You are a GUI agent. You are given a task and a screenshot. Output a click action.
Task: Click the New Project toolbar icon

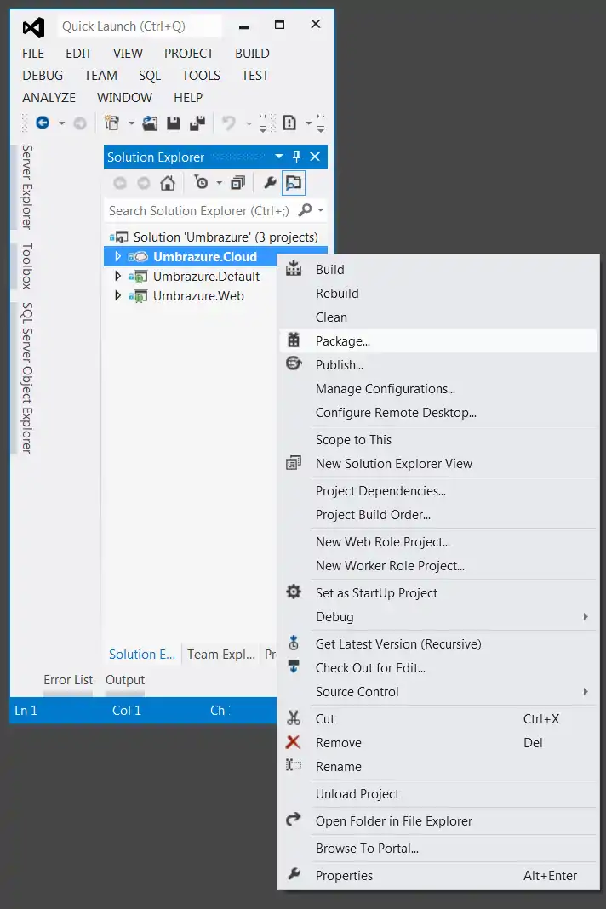tap(111, 123)
